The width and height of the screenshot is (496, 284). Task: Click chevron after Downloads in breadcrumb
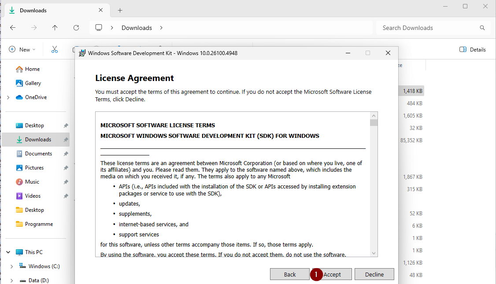click(x=161, y=28)
